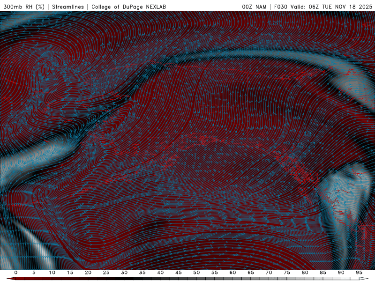Click the colorbar tick label "5"

pyautogui.click(x=34, y=273)
